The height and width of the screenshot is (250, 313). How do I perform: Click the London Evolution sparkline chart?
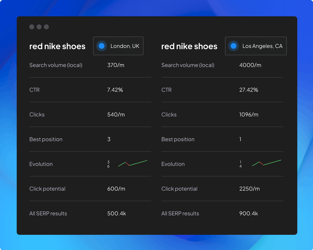(x=133, y=163)
